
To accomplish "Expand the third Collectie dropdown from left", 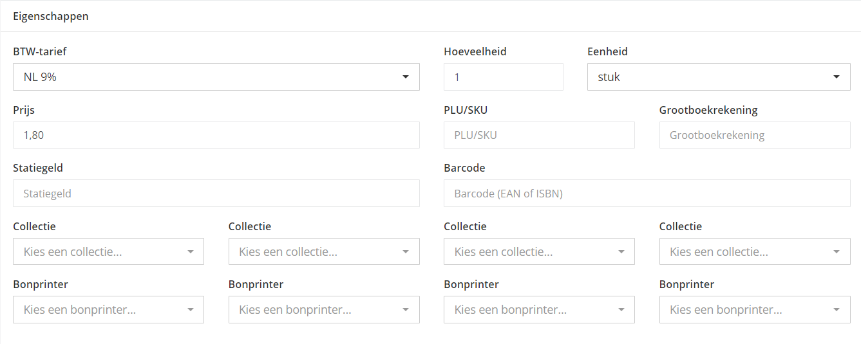I will pos(539,251).
